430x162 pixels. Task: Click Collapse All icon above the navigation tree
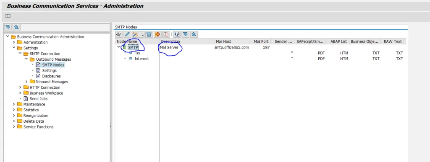click(16, 27)
